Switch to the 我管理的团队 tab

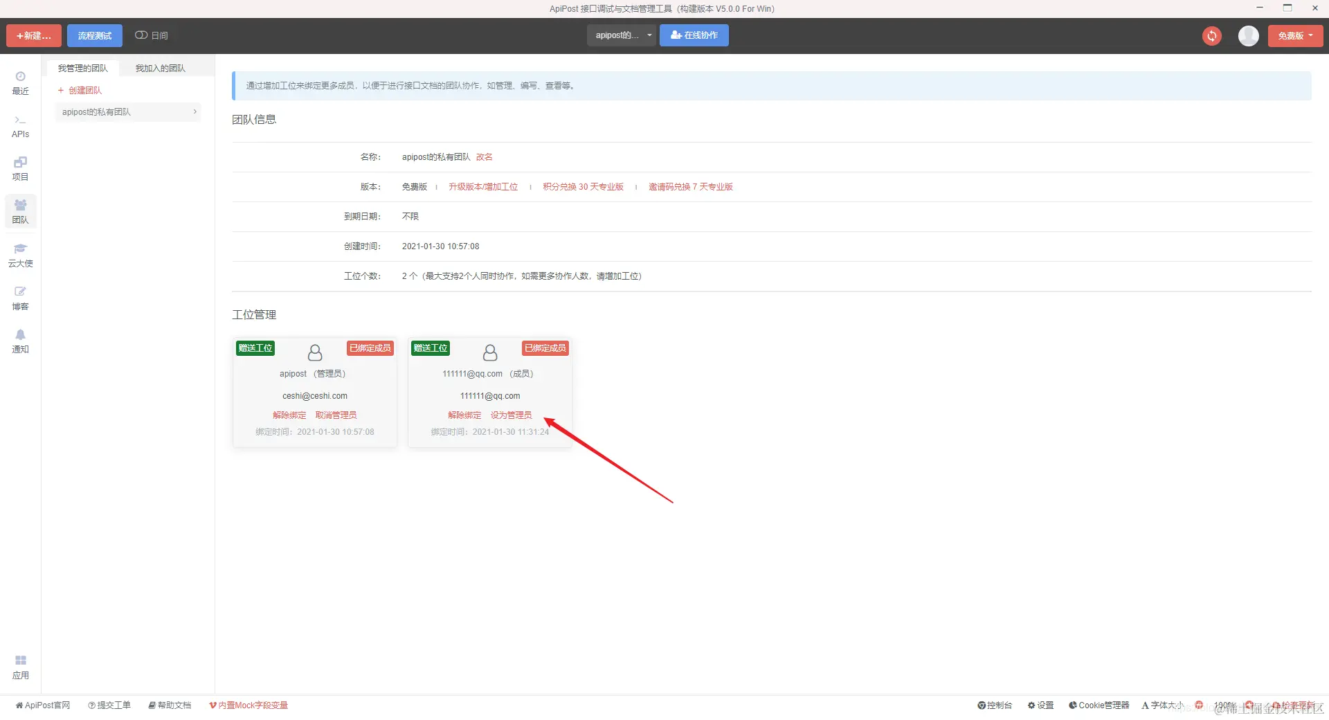pyautogui.click(x=83, y=68)
